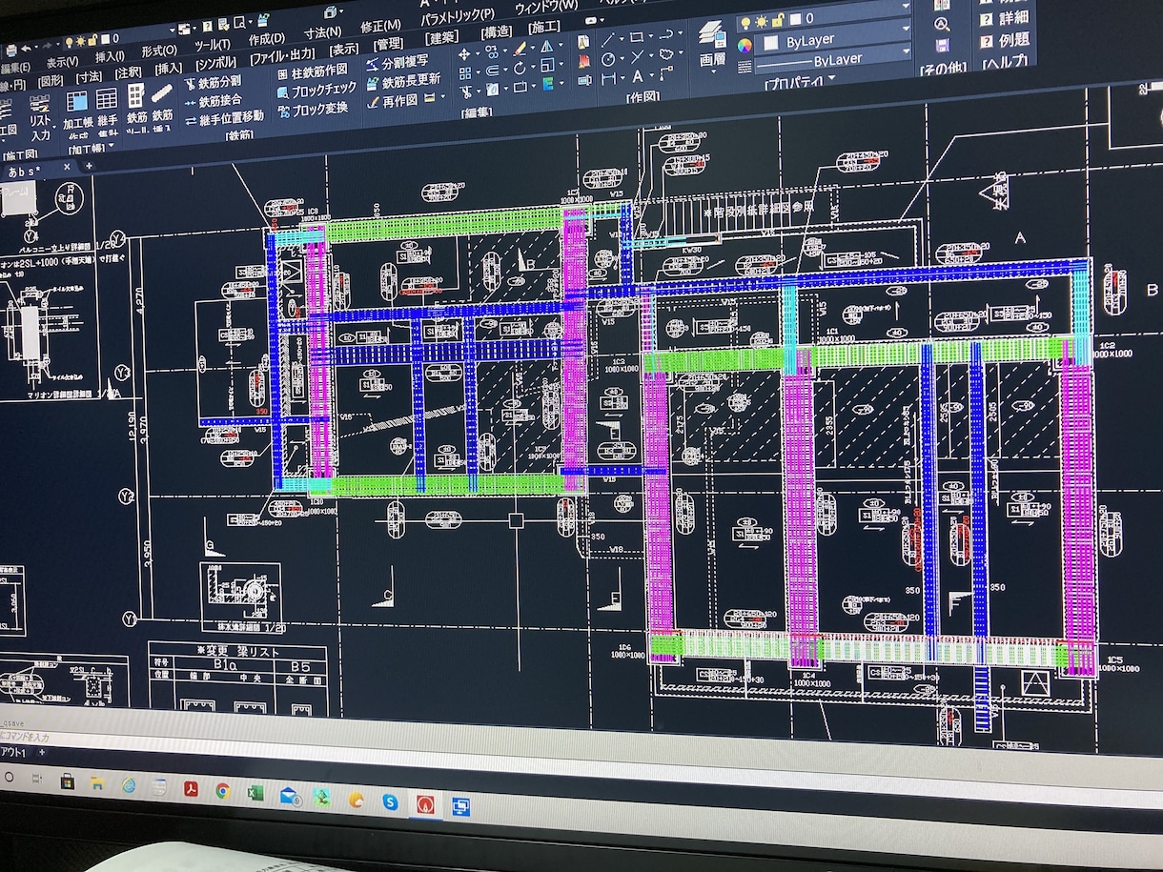Click the linear Dimension tool in 作図 panel

pyautogui.click(x=607, y=77)
